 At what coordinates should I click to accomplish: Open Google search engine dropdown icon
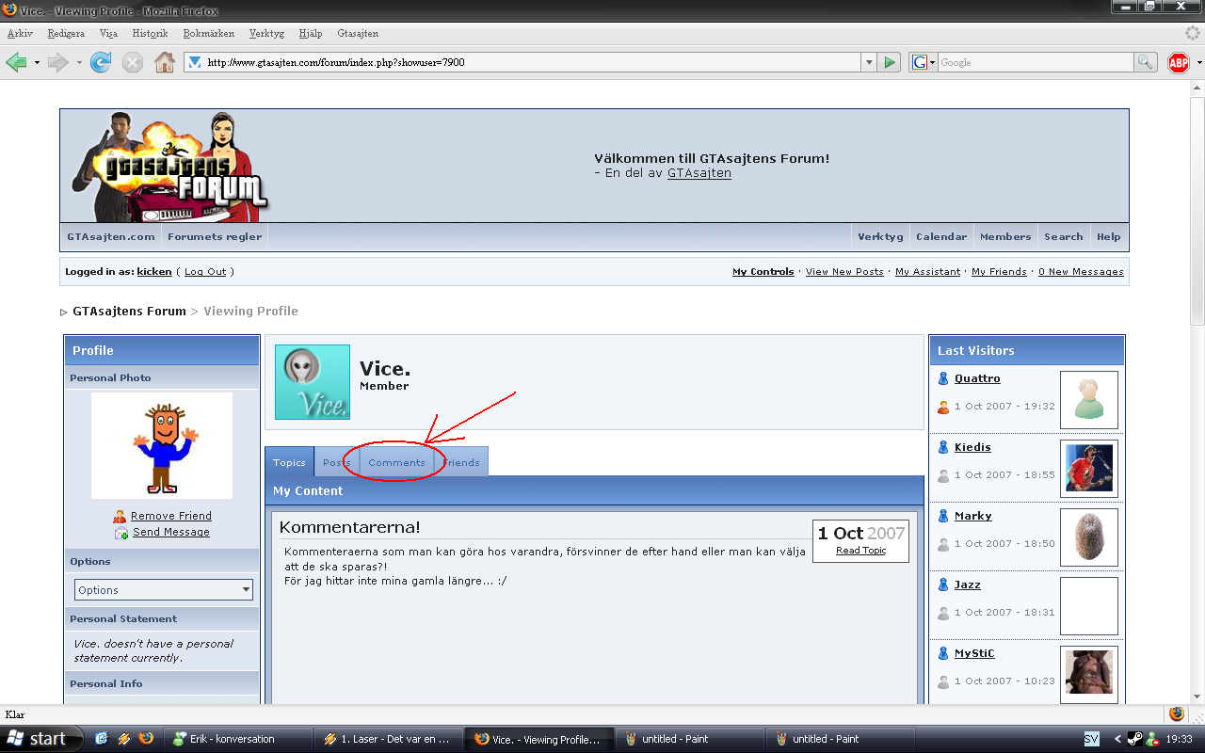pyautogui.click(x=924, y=62)
